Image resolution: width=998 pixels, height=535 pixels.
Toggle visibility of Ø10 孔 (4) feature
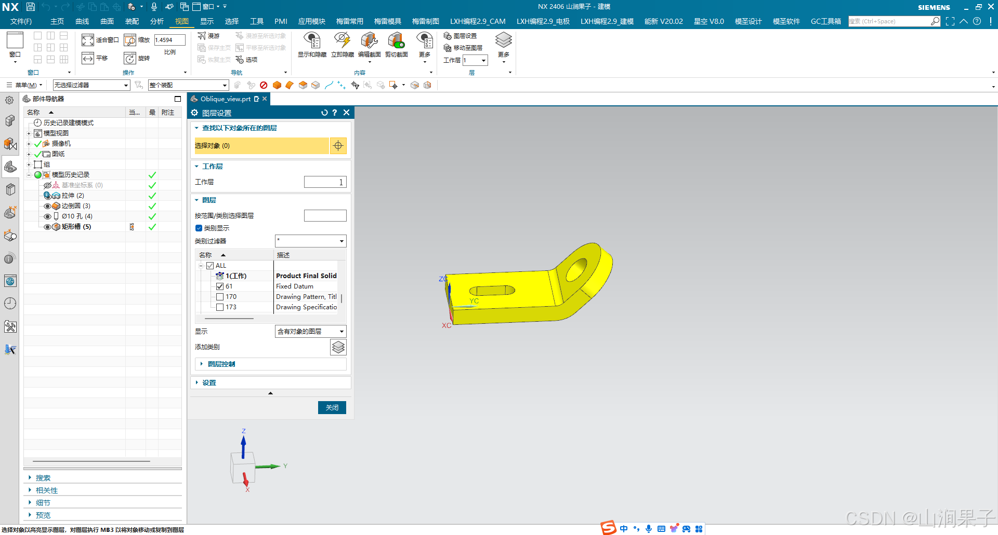(47, 216)
